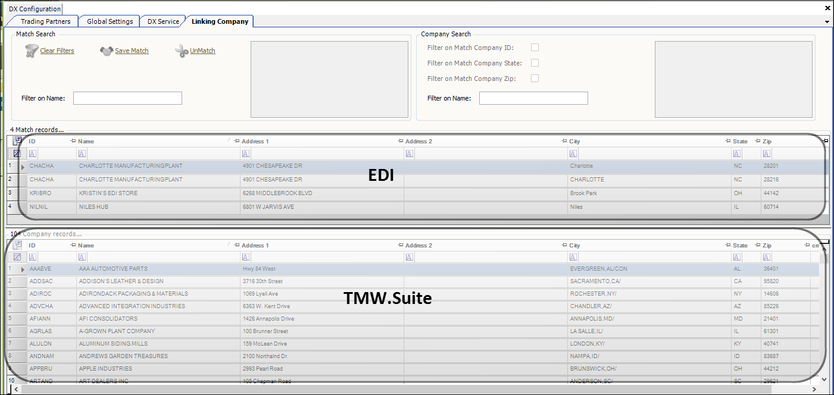Click the Address 1 filter operator icon in the Match records grid
This screenshot has width=834, height=395.
[x=246, y=153]
